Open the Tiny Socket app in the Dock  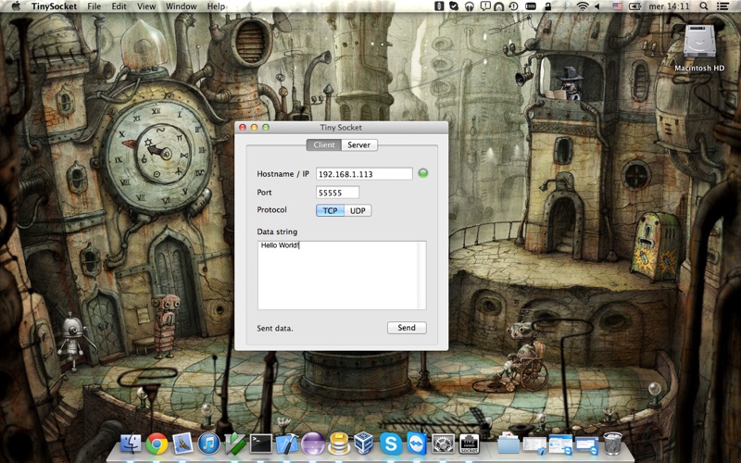coord(469,444)
